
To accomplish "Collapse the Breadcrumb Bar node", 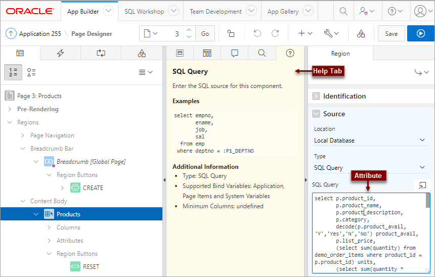I will 23,149.
